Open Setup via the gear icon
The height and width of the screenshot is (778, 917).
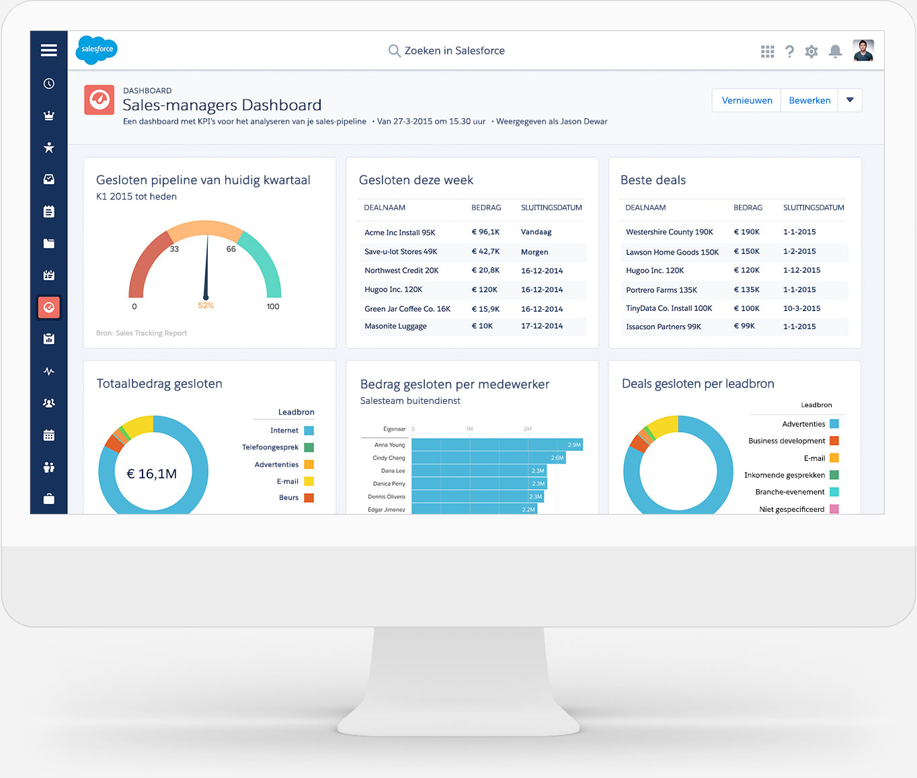tap(811, 50)
